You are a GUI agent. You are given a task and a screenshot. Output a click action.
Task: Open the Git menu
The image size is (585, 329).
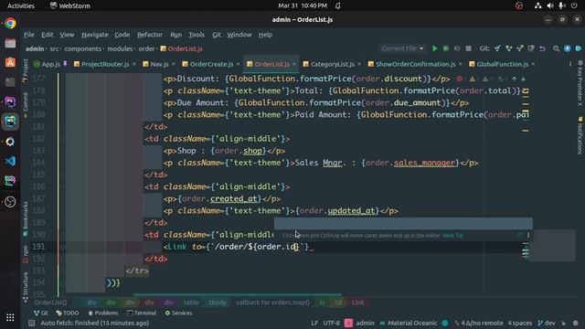[x=217, y=35]
